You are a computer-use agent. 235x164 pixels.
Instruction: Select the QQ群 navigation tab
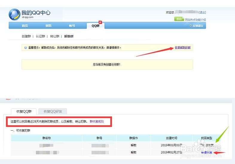pyautogui.click(x=96, y=26)
